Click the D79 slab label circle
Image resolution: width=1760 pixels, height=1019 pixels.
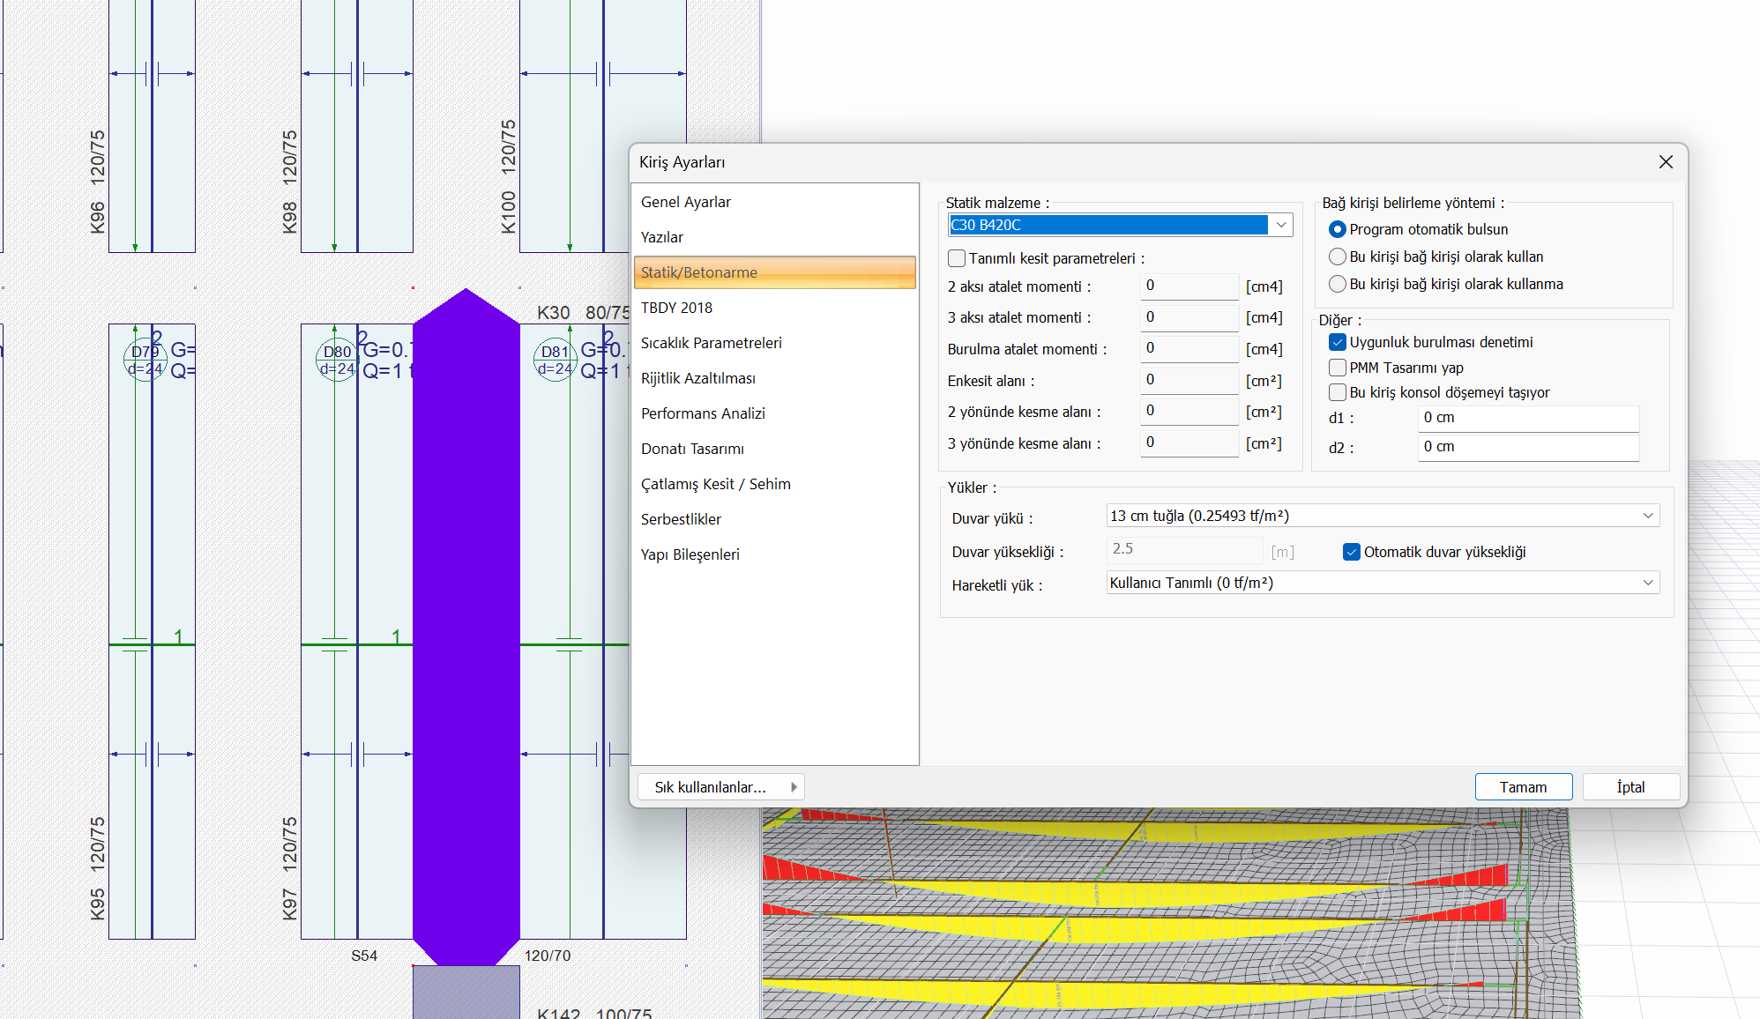coord(145,360)
